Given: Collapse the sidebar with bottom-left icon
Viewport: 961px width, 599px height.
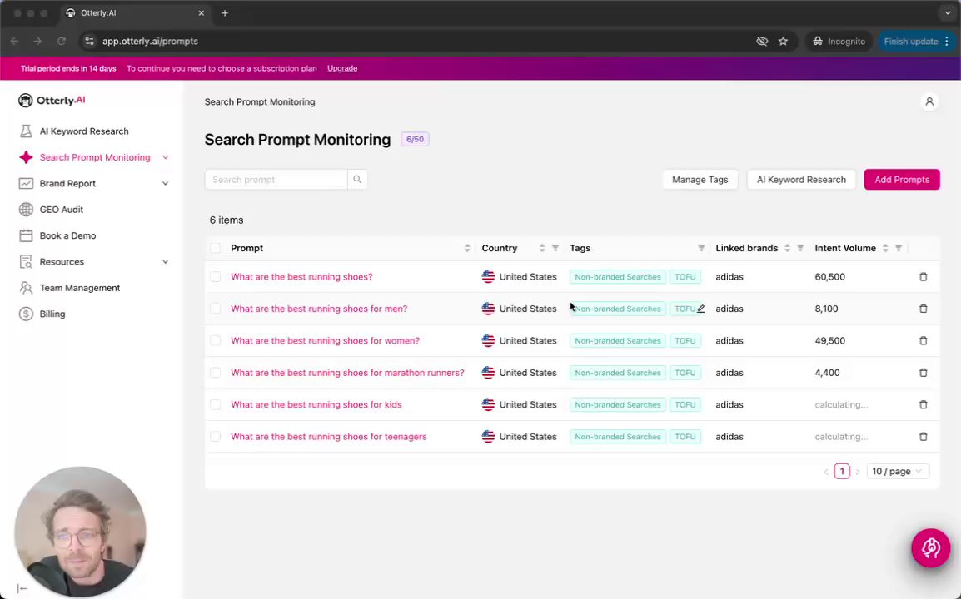Looking at the screenshot, I should point(22,588).
